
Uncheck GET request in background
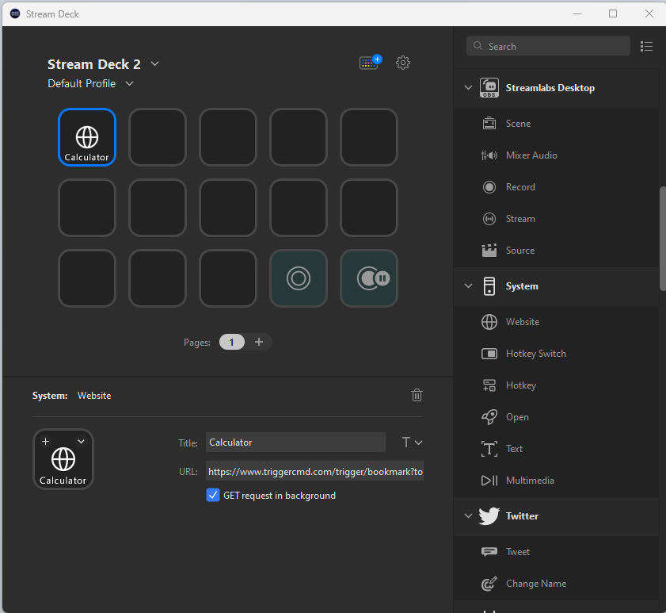(x=213, y=495)
